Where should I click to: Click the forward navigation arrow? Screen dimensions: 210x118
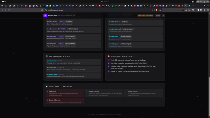pos(5,10)
